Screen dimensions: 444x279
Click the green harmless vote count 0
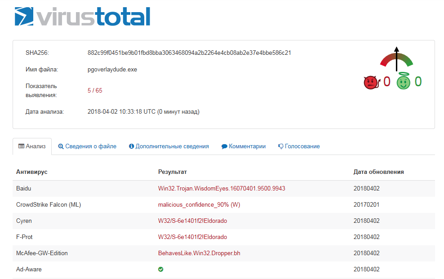(418, 81)
